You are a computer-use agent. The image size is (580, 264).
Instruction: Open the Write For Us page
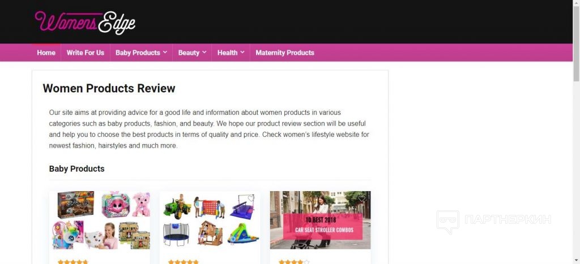click(x=86, y=53)
